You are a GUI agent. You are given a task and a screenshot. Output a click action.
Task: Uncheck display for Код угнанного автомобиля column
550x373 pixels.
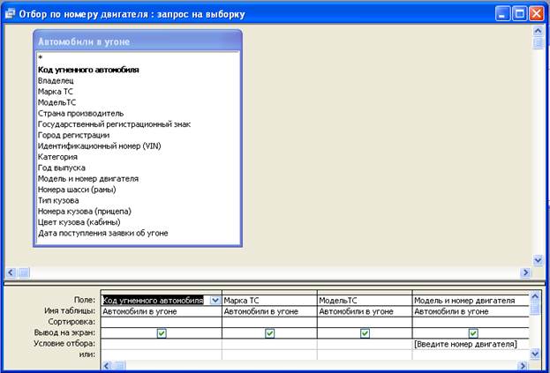(161, 333)
